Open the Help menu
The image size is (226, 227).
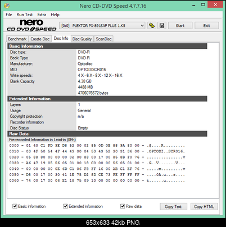(55, 15)
